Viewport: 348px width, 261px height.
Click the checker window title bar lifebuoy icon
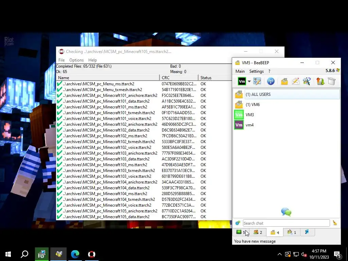click(62, 52)
